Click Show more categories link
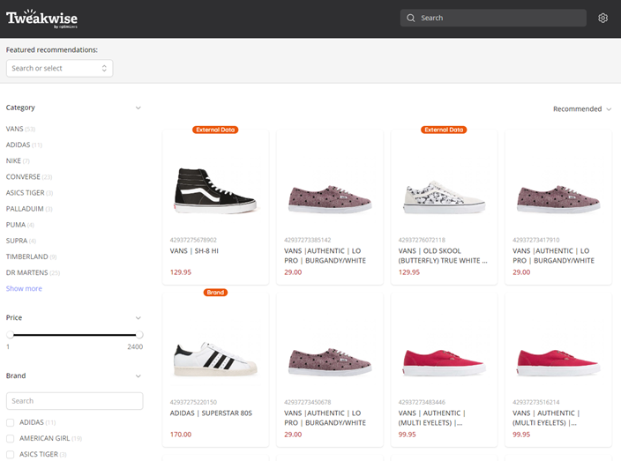This screenshot has width=621, height=461. tap(24, 288)
